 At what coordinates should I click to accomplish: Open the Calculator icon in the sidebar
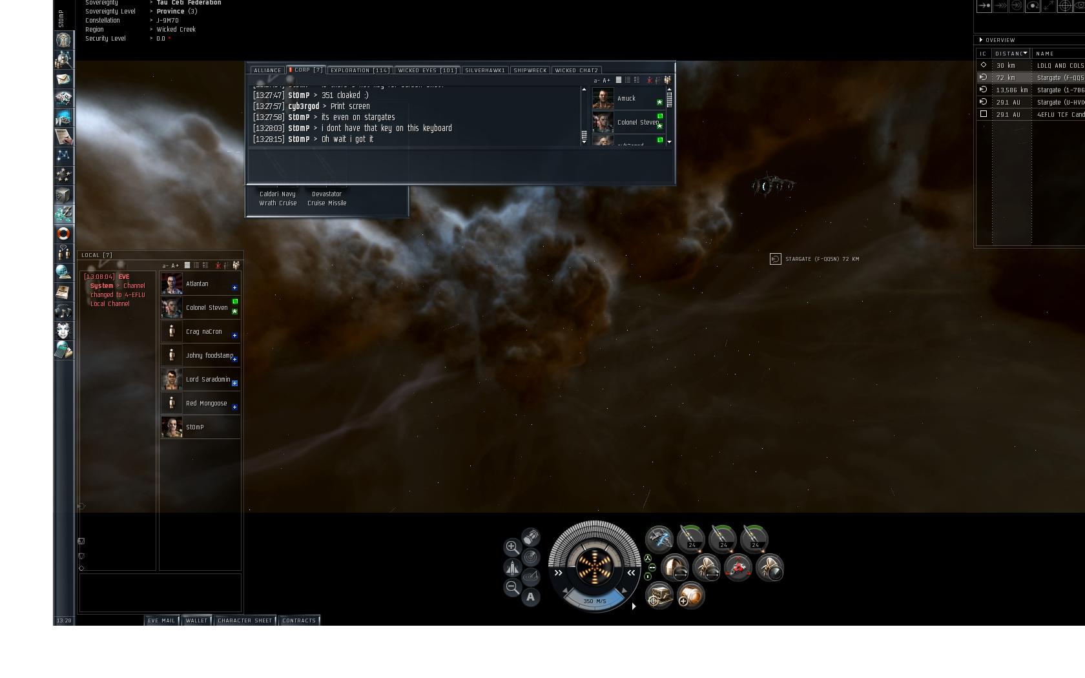63,350
